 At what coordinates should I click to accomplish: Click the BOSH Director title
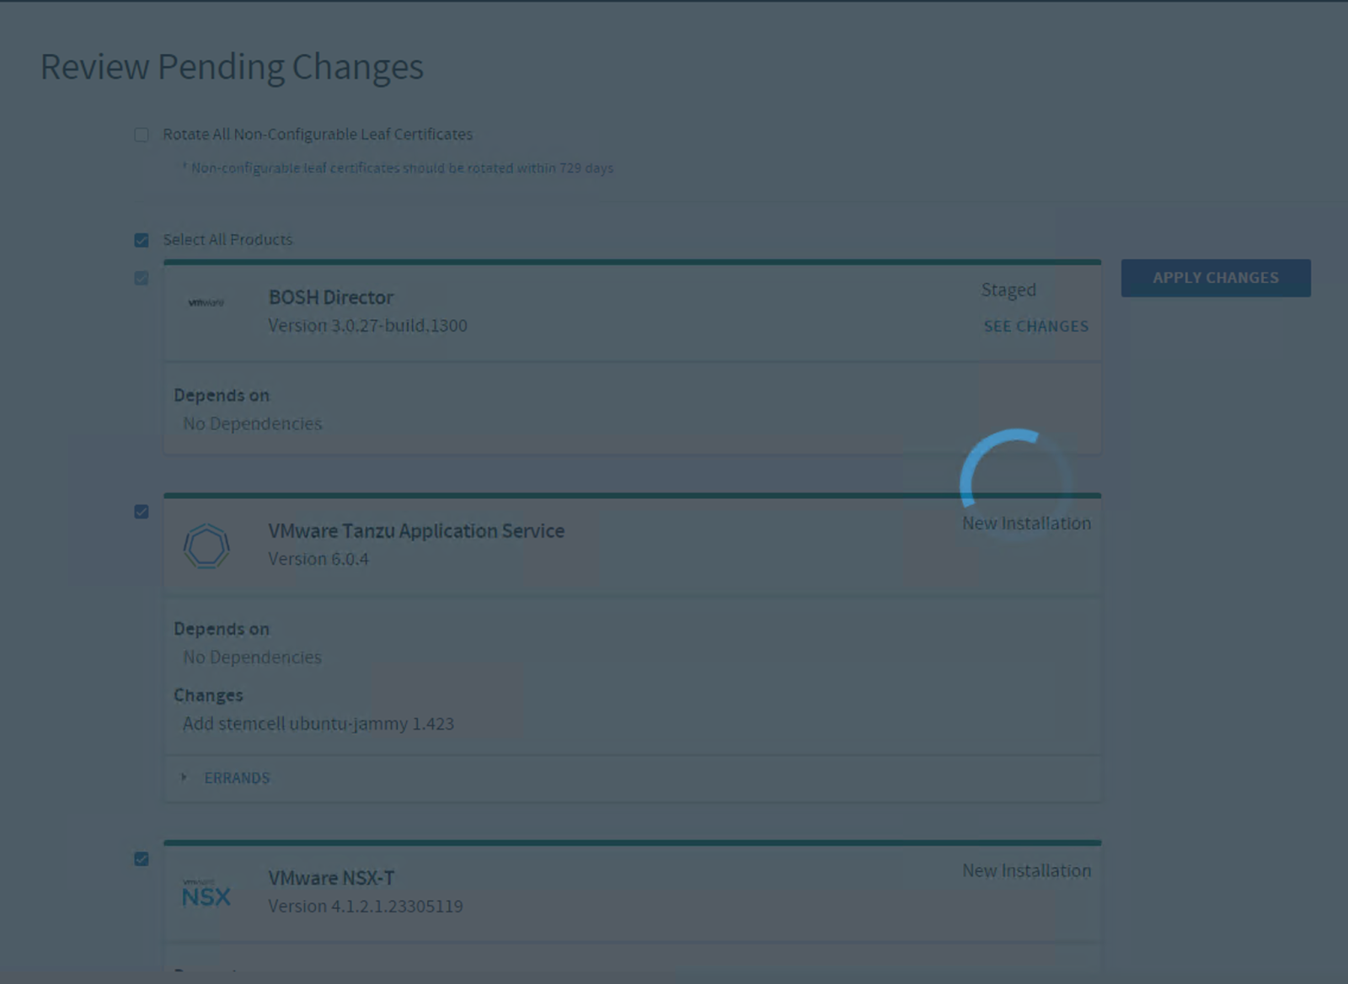[331, 297]
